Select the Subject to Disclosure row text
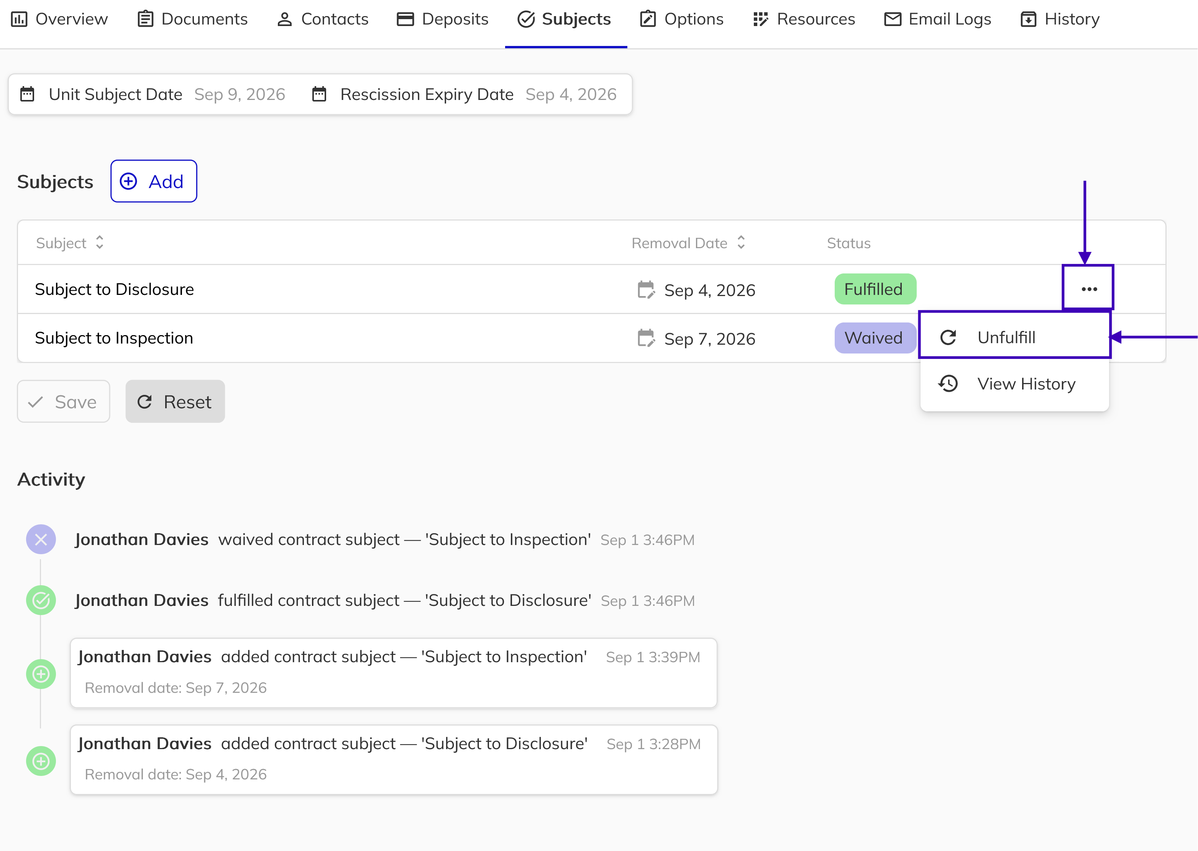Viewport: 1198px width, 851px height. tap(114, 289)
